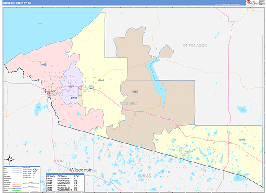Click the VILAS county label

[146, 176]
